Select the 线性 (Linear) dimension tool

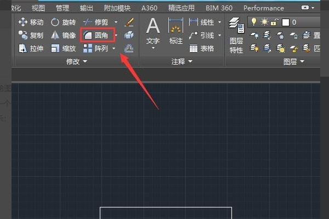click(x=201, y=22)
